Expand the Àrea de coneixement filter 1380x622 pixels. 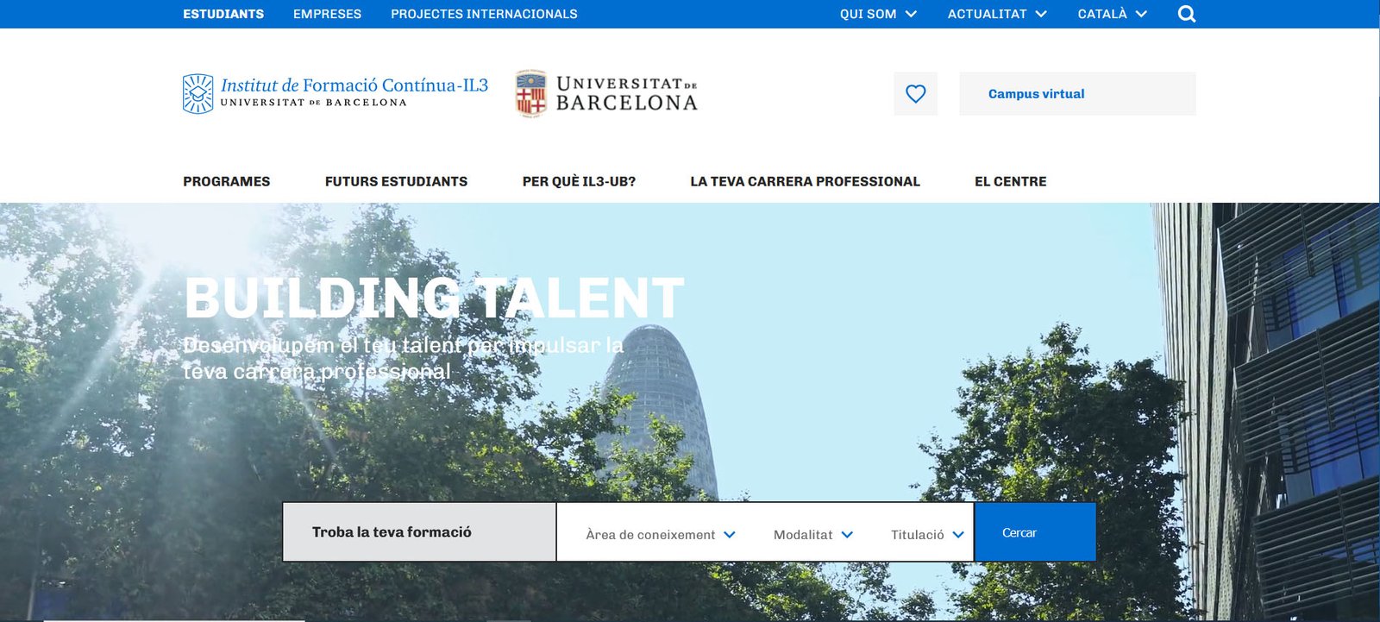(660, 535)
